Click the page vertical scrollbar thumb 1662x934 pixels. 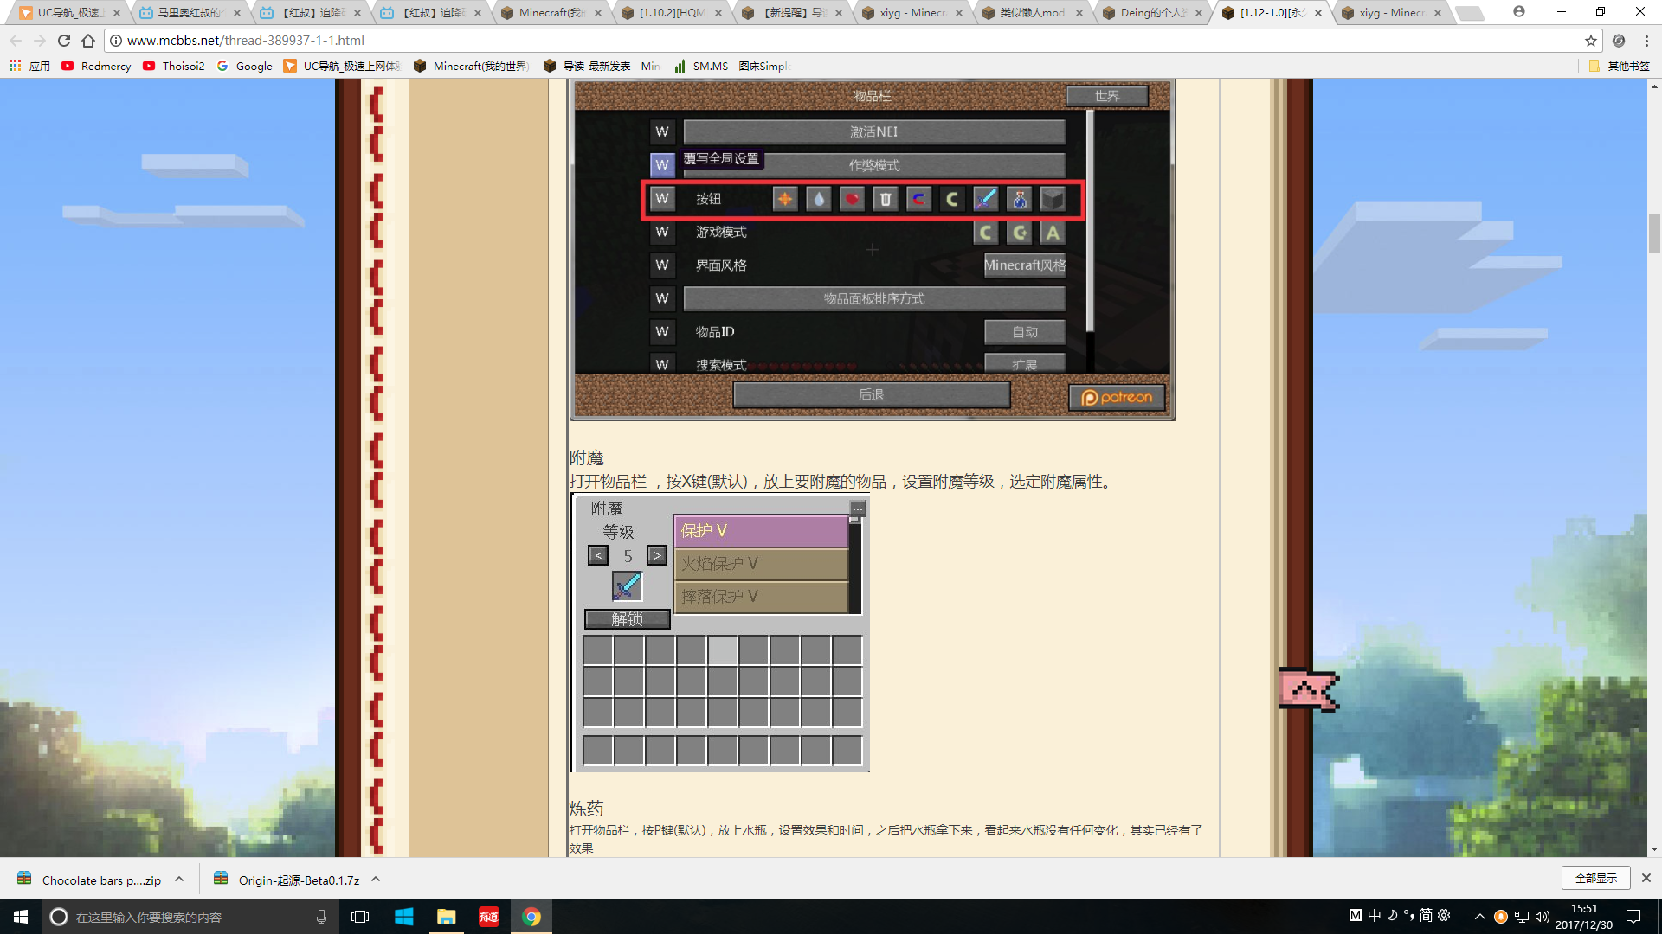1654,232
